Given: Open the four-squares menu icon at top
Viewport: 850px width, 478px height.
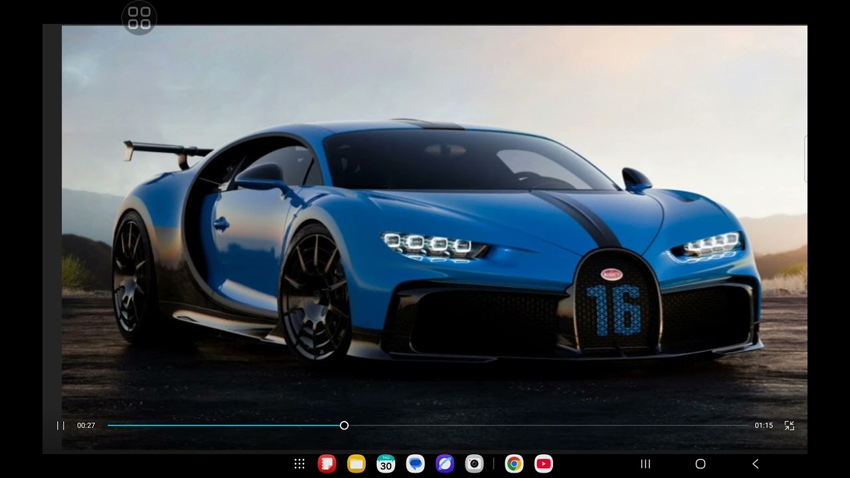Looking at the screenshot, I should click(x=139, y=18).
